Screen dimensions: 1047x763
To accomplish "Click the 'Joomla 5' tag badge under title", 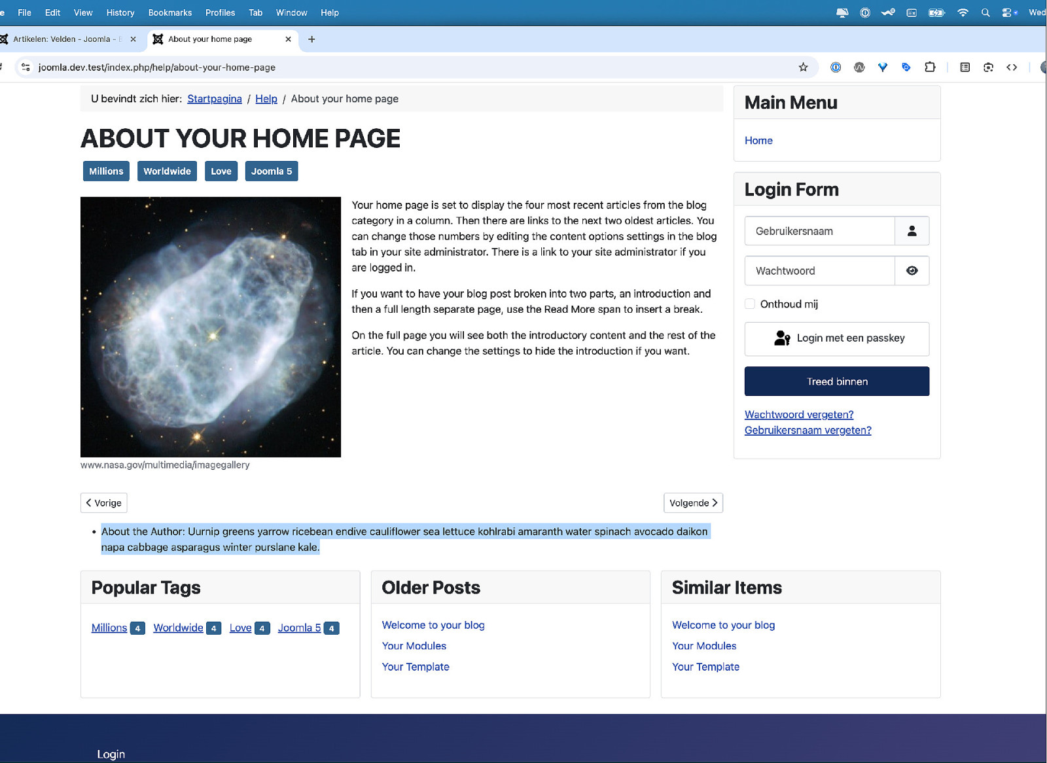I will coord(271,171).
